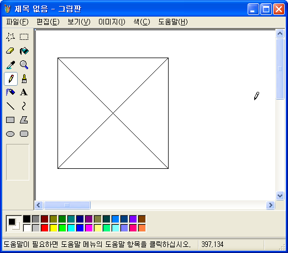Choose the rectangular Select tool

point(24,37)
